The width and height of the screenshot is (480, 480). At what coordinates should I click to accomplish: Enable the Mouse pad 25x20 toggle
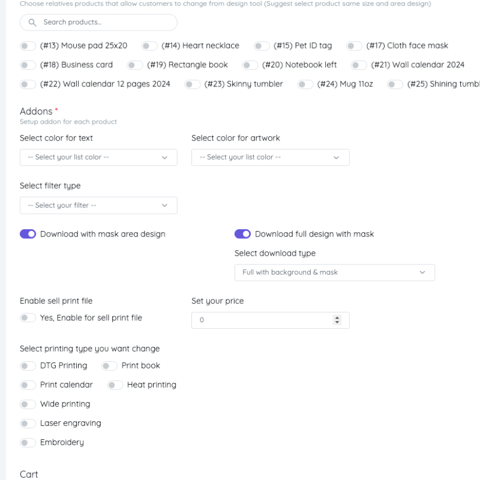tap(28, 46)
